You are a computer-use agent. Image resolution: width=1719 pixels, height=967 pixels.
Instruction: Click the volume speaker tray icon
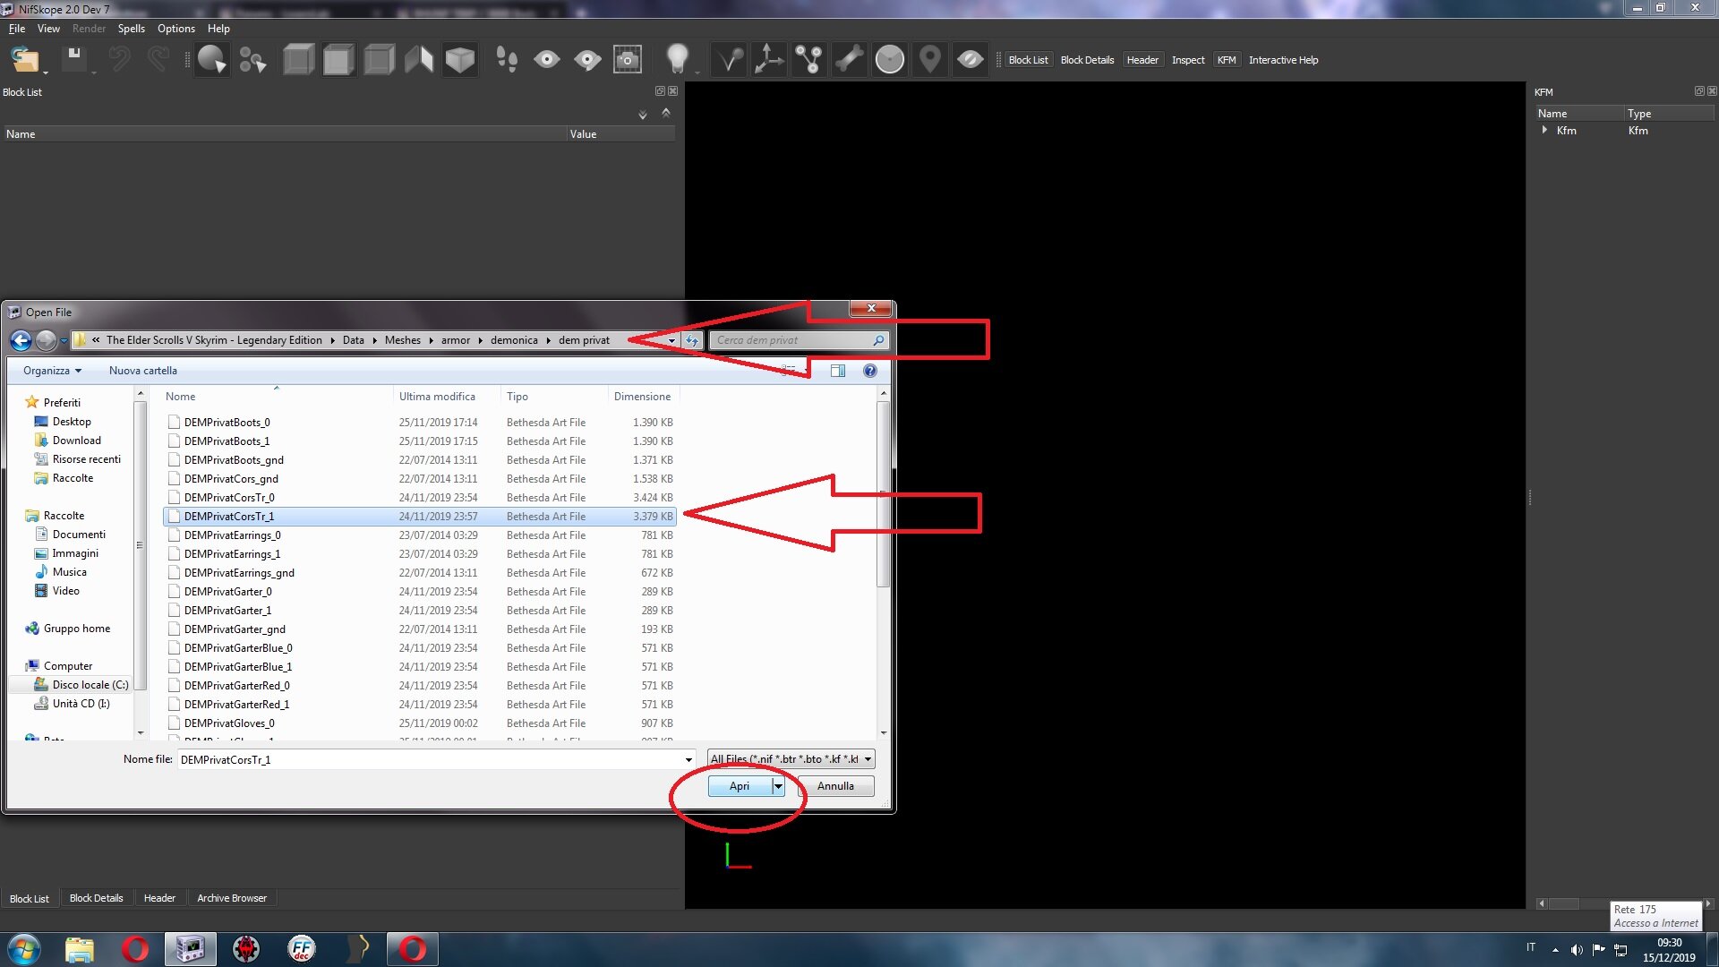[1577, 949]
